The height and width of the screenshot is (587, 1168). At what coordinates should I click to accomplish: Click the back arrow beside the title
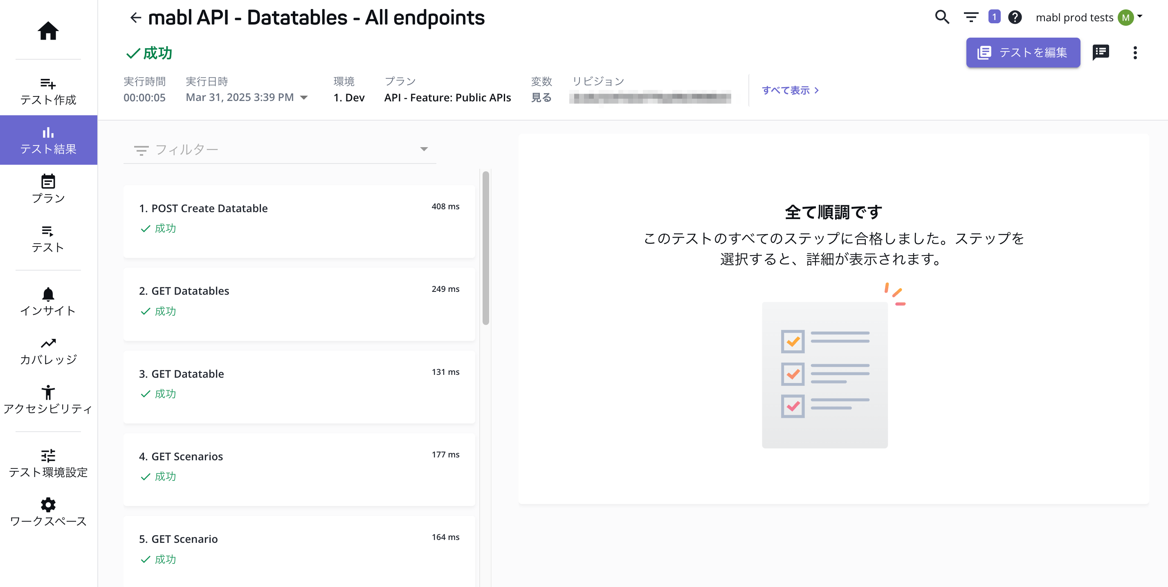click(136, 18)
